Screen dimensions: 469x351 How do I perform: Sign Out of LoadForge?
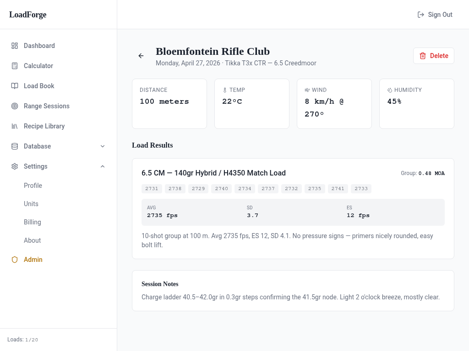pyautogui.click(x=435, y=15)
